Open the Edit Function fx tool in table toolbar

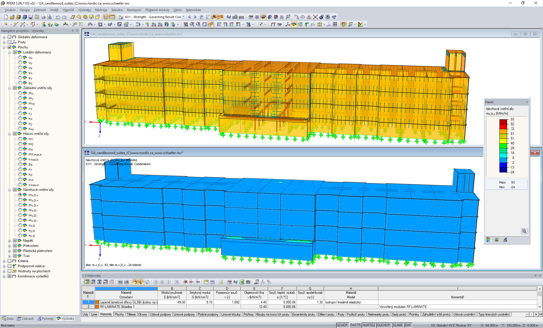(x=263, y=282)
